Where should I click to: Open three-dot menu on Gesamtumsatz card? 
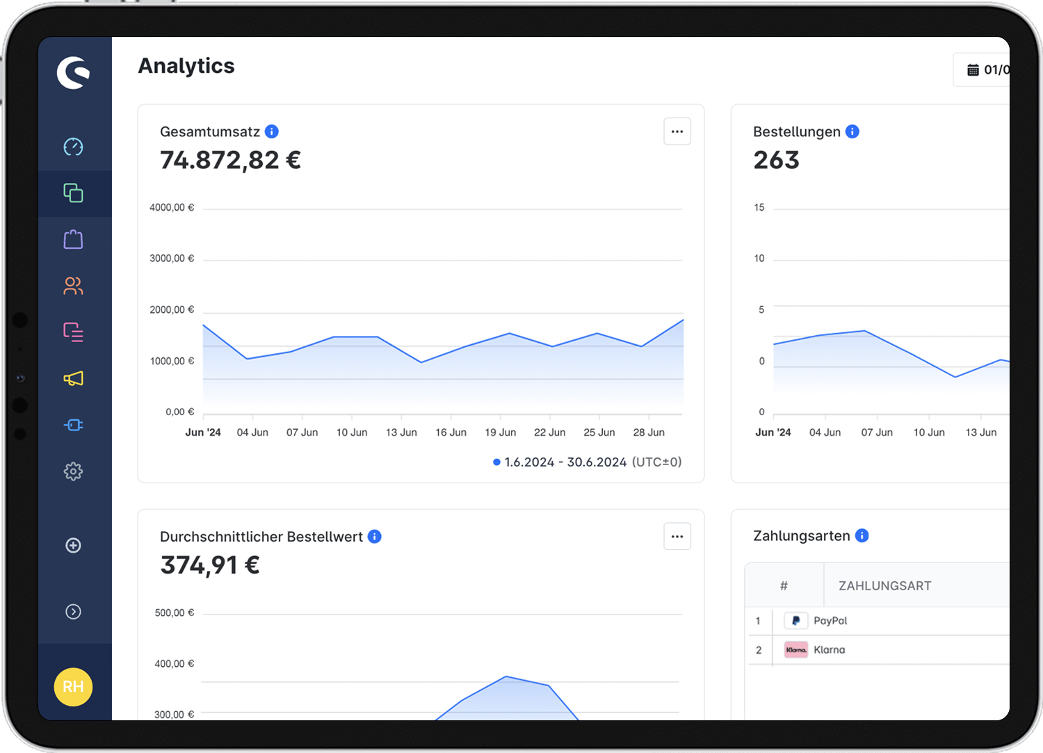[x=677, y=131]
